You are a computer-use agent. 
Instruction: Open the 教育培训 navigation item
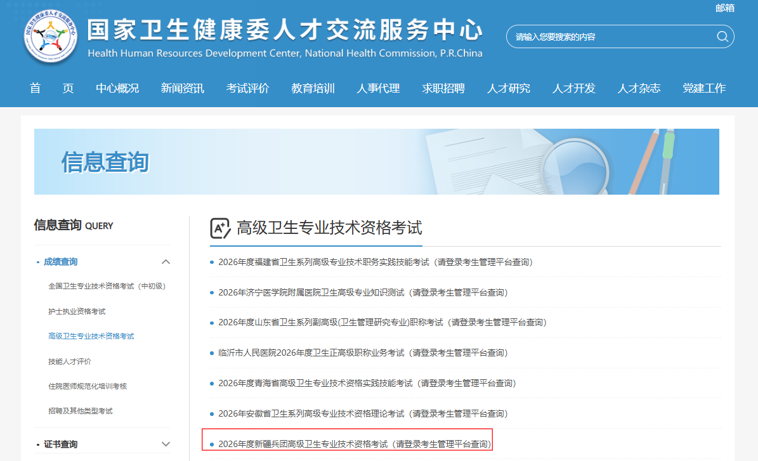(313, 88)
